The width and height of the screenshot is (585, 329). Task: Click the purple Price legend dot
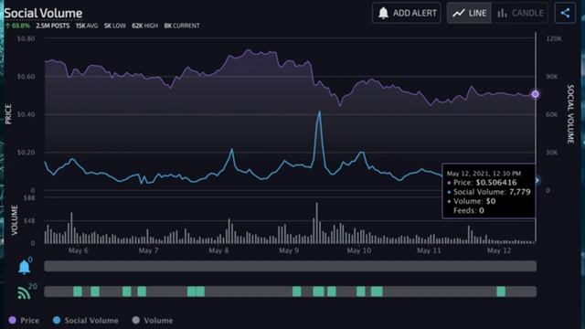tap(12, 320)
